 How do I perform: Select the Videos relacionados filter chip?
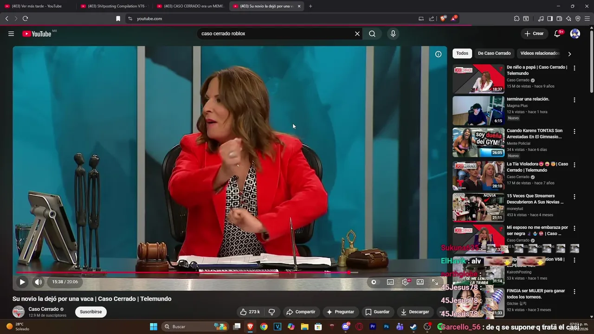[x=540, y=53]
